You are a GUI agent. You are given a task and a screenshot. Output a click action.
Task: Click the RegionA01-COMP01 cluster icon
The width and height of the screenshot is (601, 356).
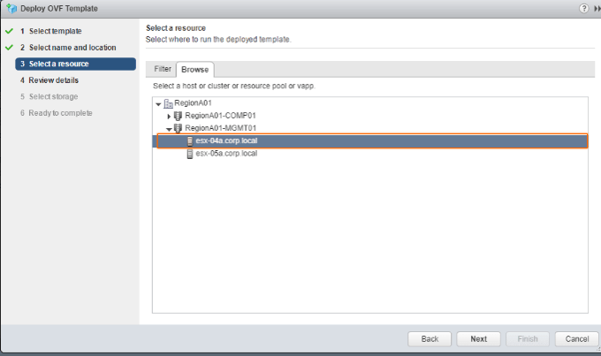click(x=178, y=116)
